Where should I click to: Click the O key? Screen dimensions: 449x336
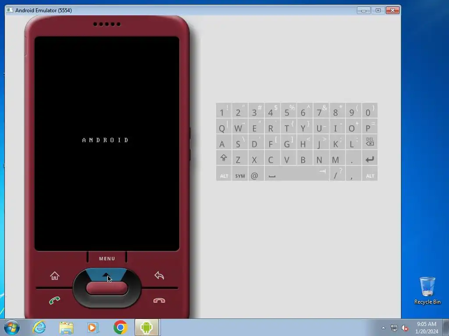tap(353, 126)
